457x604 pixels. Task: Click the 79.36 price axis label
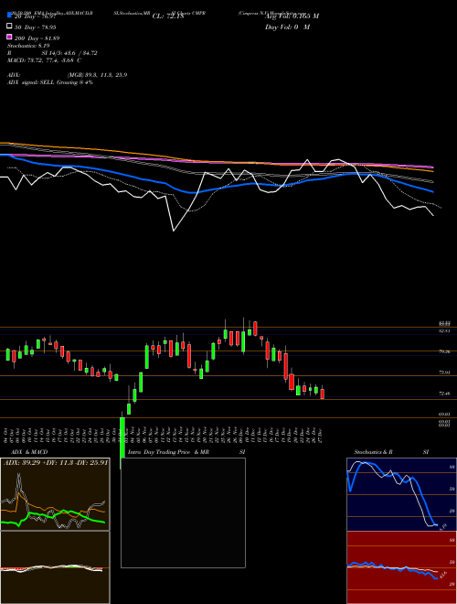tap(444, 351)
